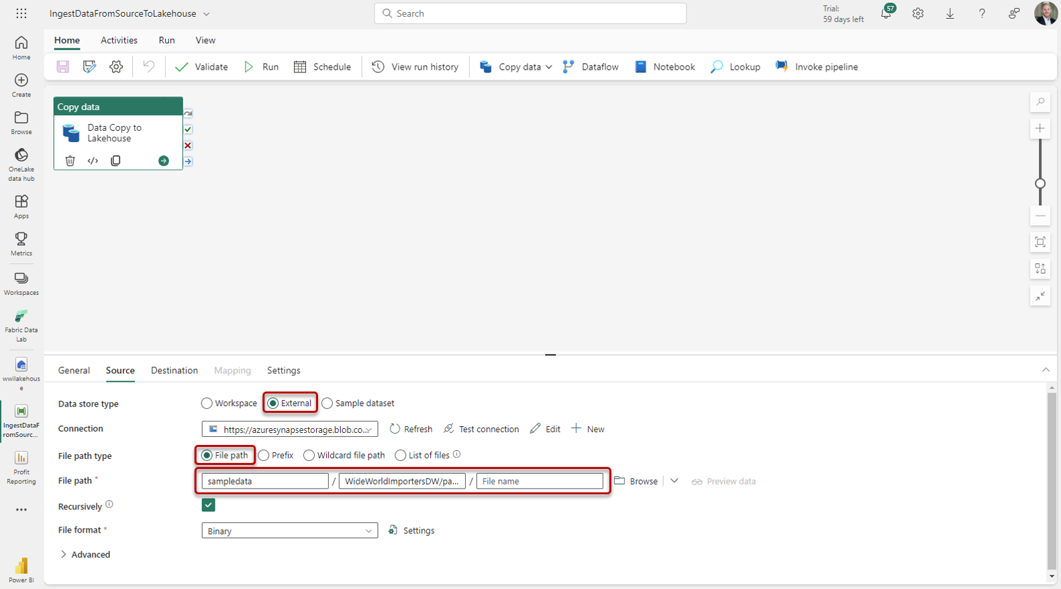The height and width of the screenshot is (589, 1061).
Task: Show more sidebar items ellipsis
Action: click(x=21, y=510)
